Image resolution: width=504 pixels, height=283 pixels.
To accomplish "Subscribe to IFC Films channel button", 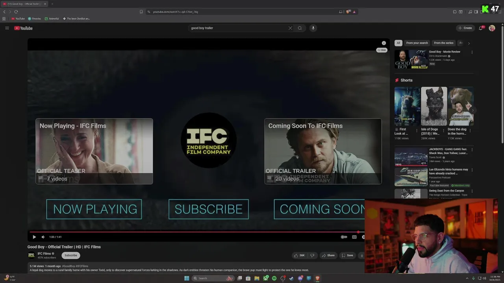I will [x=71, y=255].
